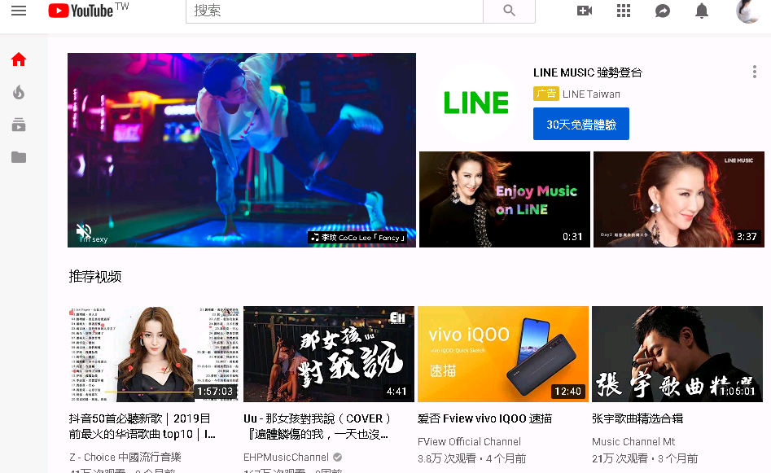The width and height of the screenshot is (771, 473).
Task: Visit Music Channel Mt page
Action: (x=633, y=441)
